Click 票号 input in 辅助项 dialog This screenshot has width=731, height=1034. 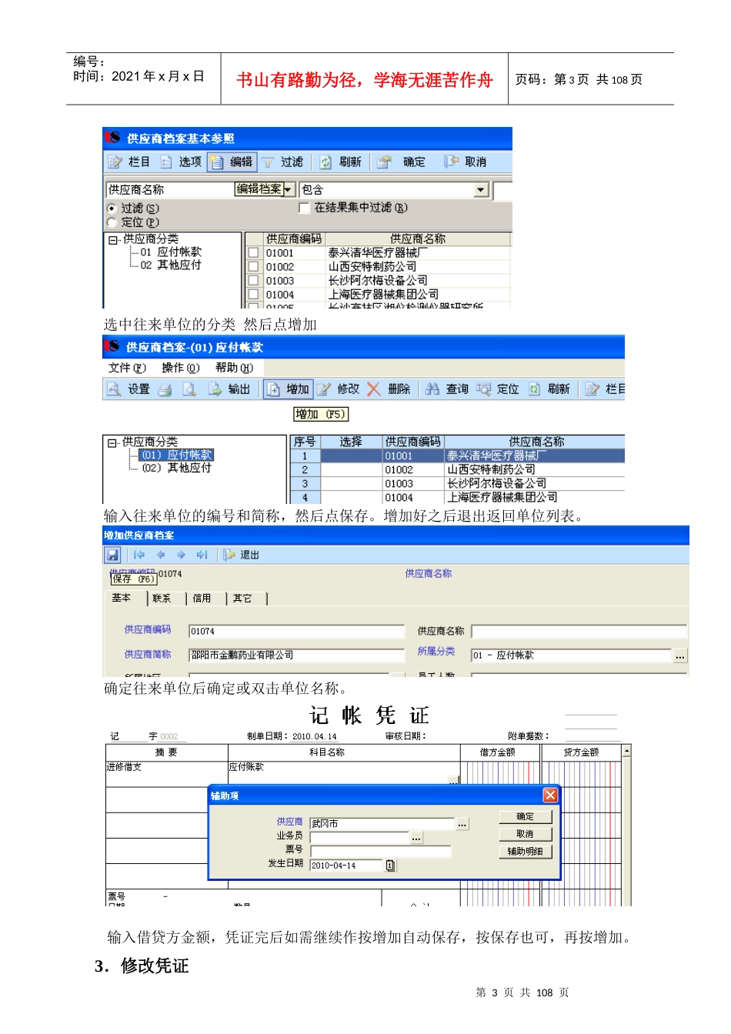(380, 852)
